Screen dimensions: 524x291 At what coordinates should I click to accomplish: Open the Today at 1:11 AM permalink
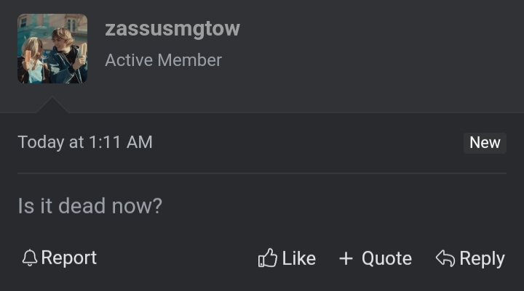tap(85, 142)
